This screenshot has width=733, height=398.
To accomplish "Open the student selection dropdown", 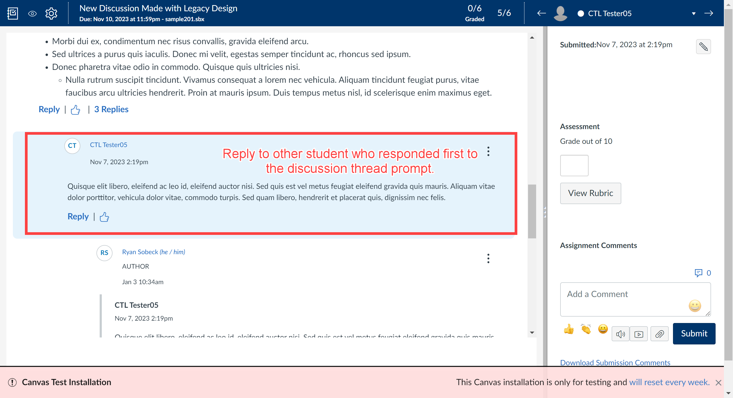I will click(x=694, y=13).
